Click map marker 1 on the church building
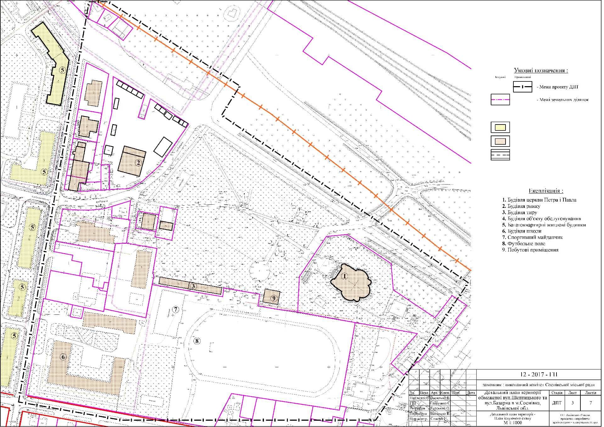The image size is (604, 427). 344,277
